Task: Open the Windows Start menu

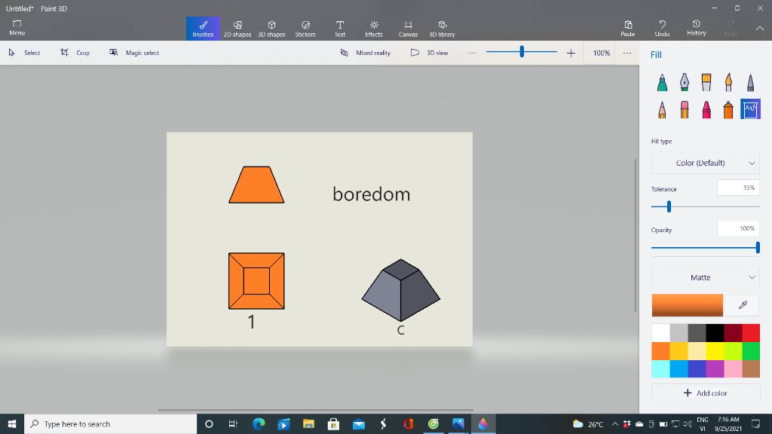Action: pyautogui.click(x=12, y=423)
